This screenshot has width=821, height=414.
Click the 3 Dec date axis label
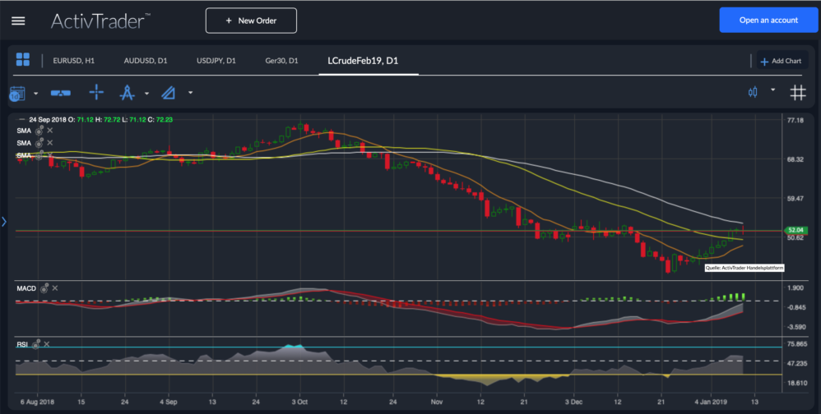click(x=574, y=402)
